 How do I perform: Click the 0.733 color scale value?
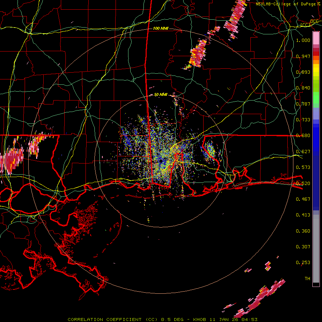[303, 120]
